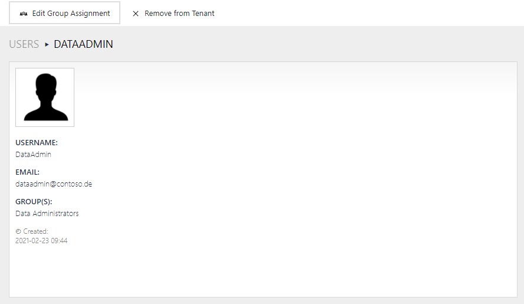This screenshot has height=304, width=524.
Task: Go back to the USERS breadcrumb
Action: pyautogui.click(x=24, y=44)
